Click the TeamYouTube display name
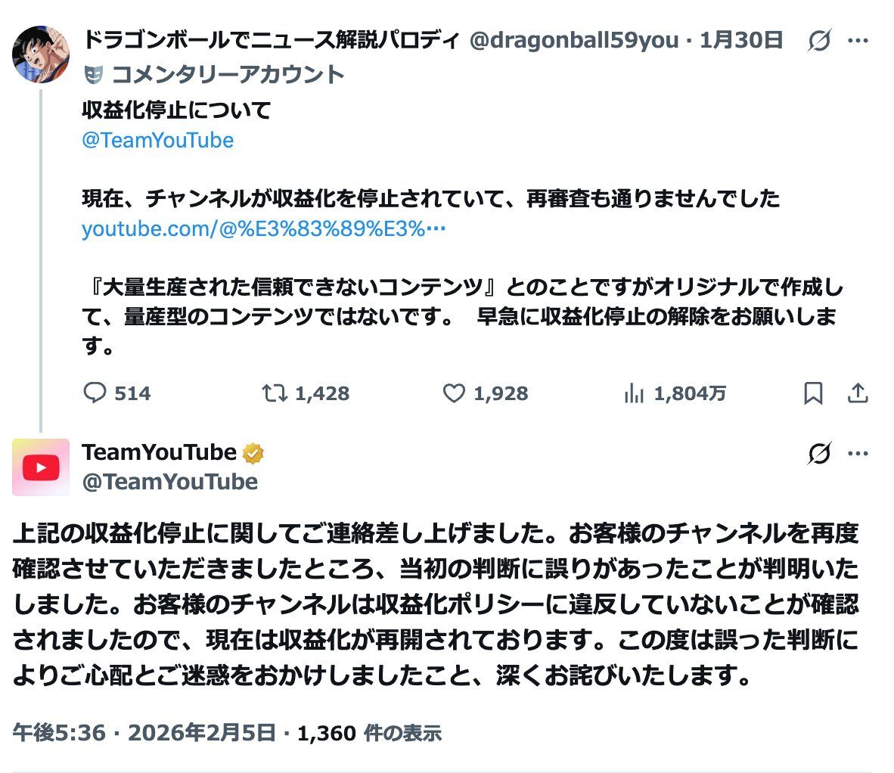The width and height of the screenshot is (894, 773). point(159,452)
